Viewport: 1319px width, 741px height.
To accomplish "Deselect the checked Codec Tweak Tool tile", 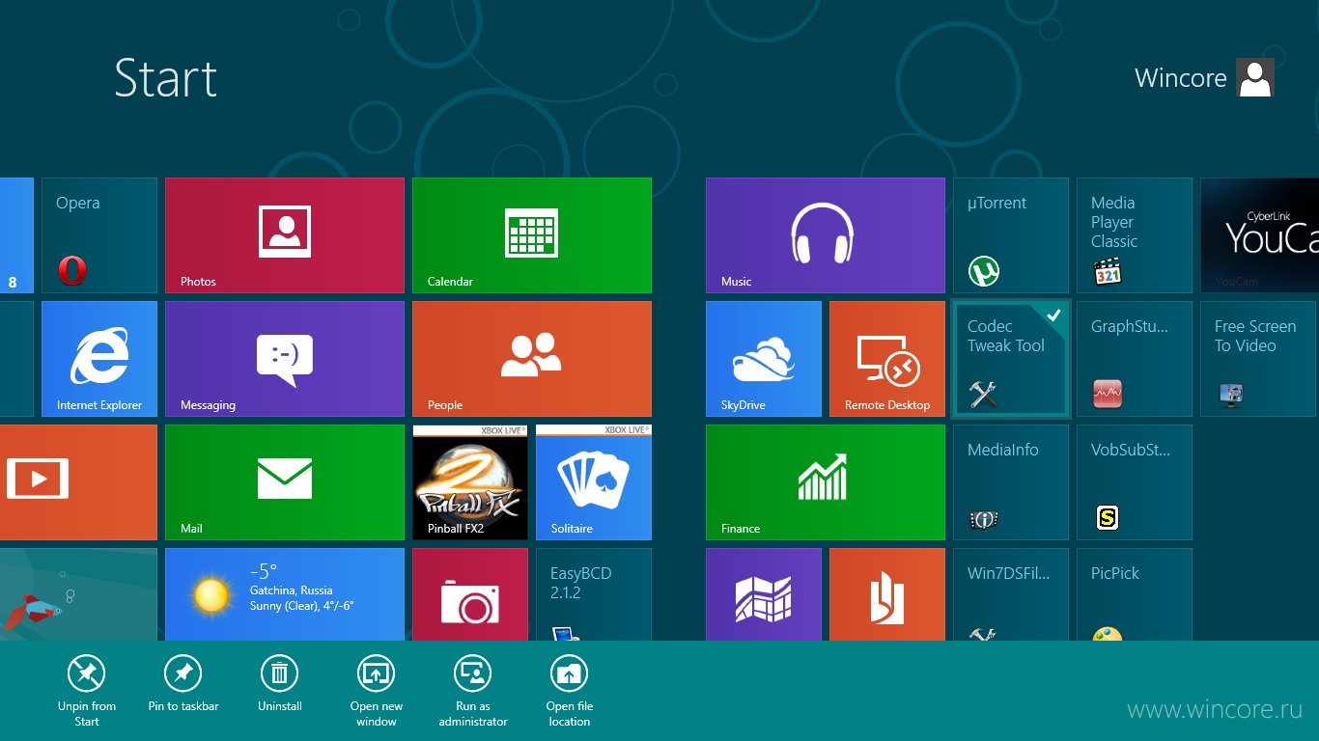I will point(1011,359).
